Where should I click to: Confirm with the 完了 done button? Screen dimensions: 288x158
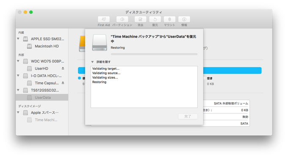coord(188,117)
